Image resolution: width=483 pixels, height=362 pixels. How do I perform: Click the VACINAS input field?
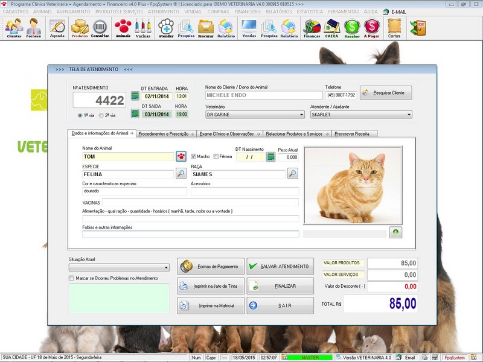[x=200, y=203]
